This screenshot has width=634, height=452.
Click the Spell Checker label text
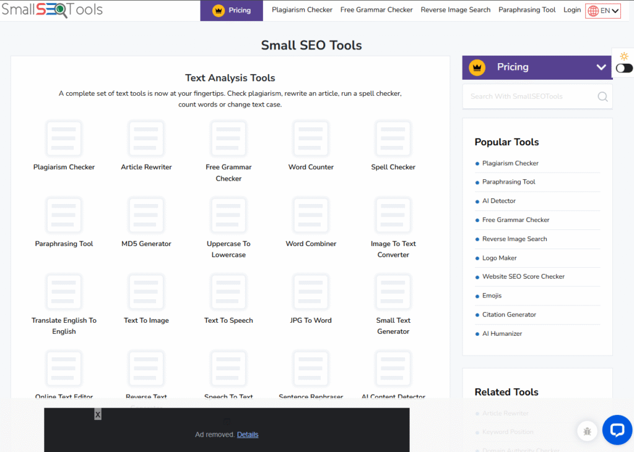393,167
